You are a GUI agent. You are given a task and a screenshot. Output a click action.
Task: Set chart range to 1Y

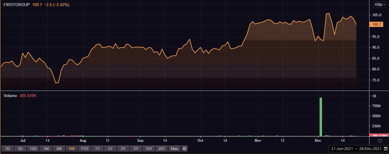(x=98, y=149)
